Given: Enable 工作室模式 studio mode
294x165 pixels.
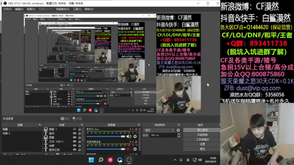Looking at the screenshot, I should tap(202, 140).
